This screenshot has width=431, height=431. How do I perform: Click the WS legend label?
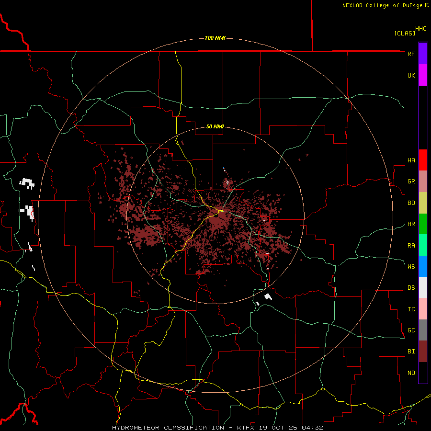pyautogui.click(x=411, y=267)
